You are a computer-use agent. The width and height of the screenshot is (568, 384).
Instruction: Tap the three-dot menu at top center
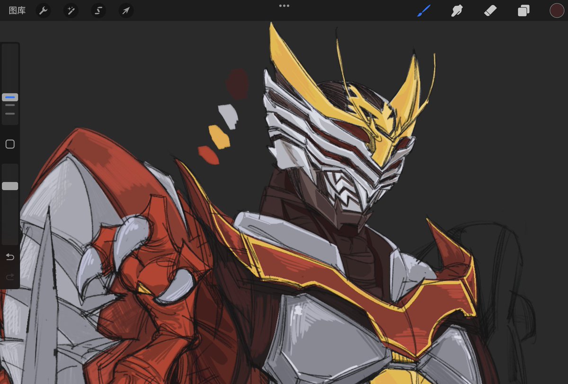tap(284, 6)
